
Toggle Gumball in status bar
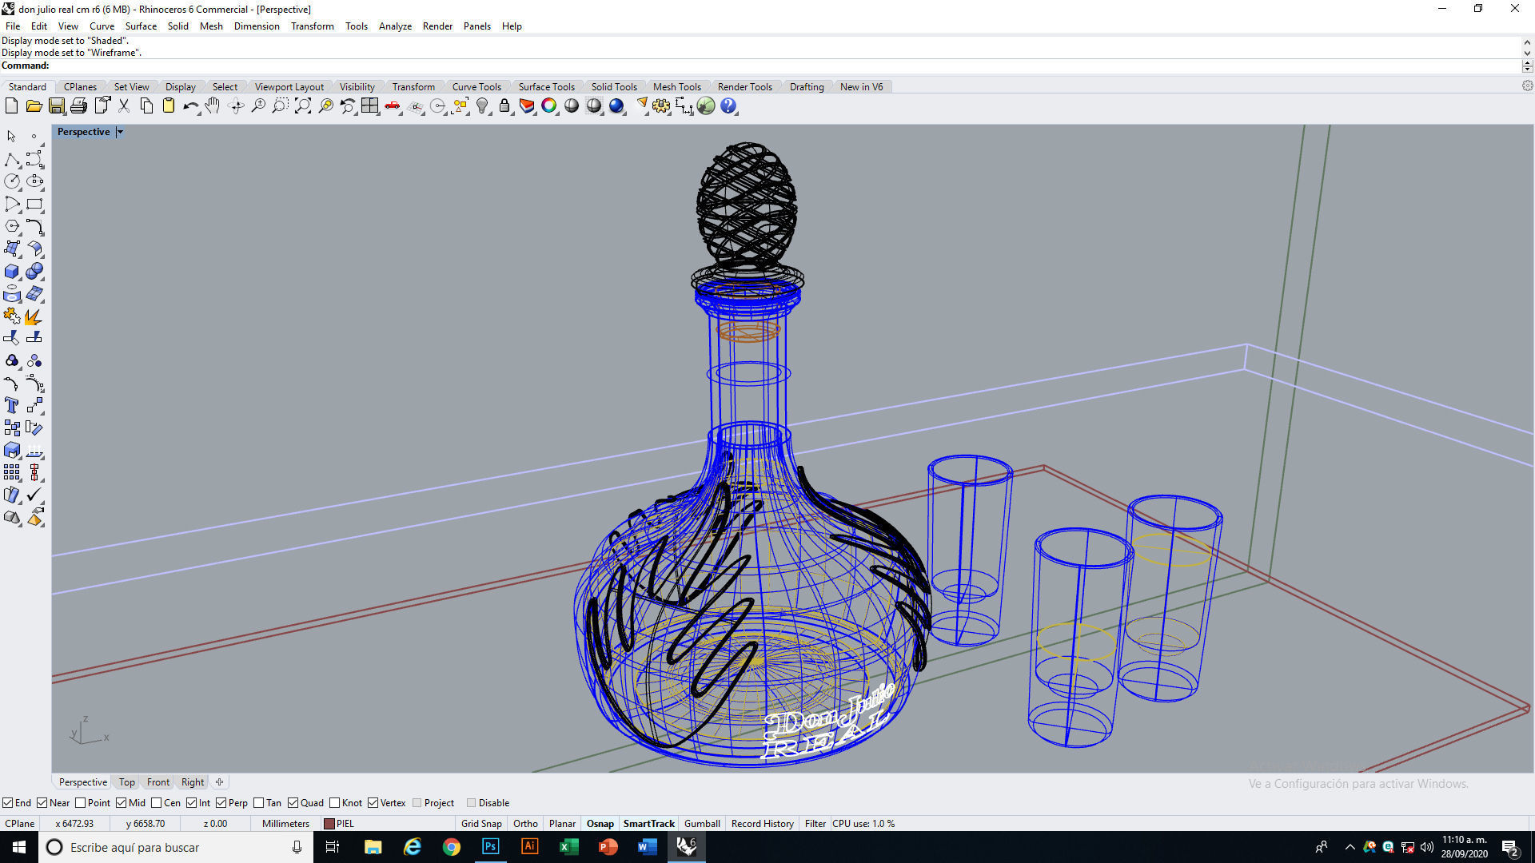point(702,824)
